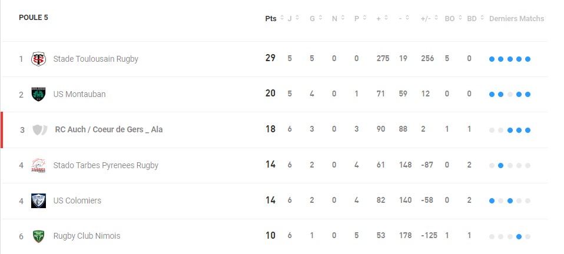The width and height of the screenshot is (564, 254).
Task: Sort the table by Pts column
Action: 274,19
